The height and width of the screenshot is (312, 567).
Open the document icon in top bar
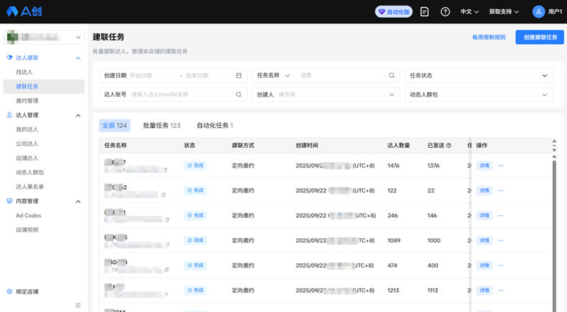(x=425, y=11)
